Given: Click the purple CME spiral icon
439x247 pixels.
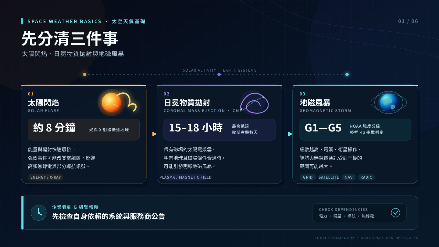Looking at the screenshot, I should [254, 103].
